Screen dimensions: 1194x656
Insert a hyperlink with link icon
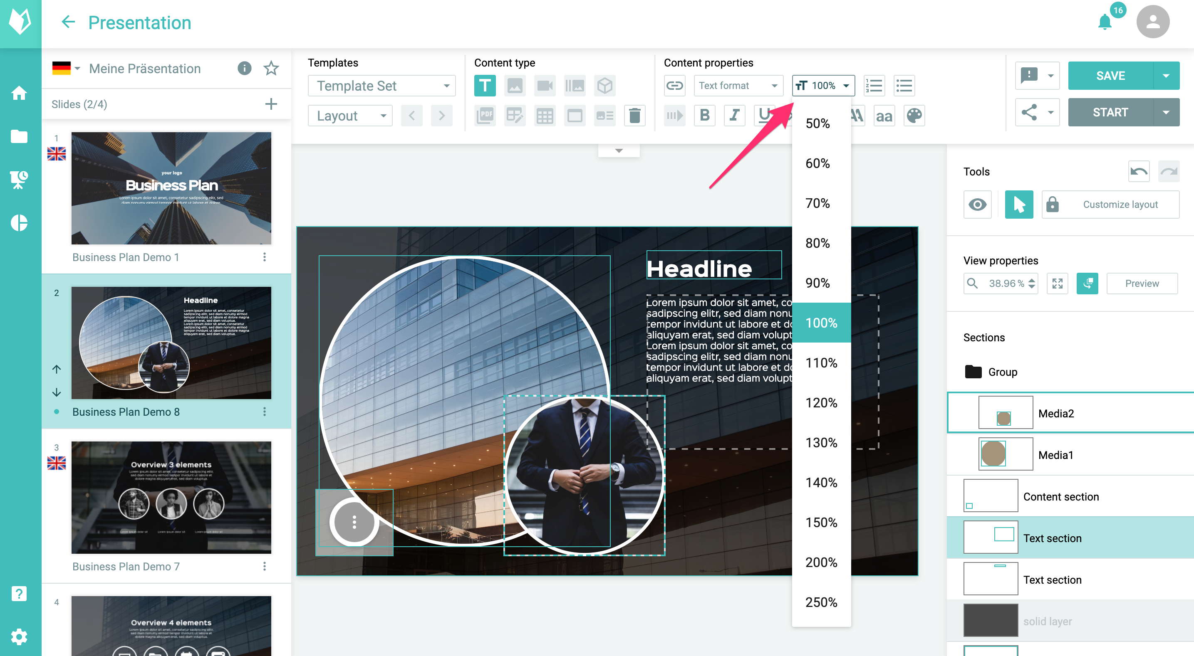point(674,86)
